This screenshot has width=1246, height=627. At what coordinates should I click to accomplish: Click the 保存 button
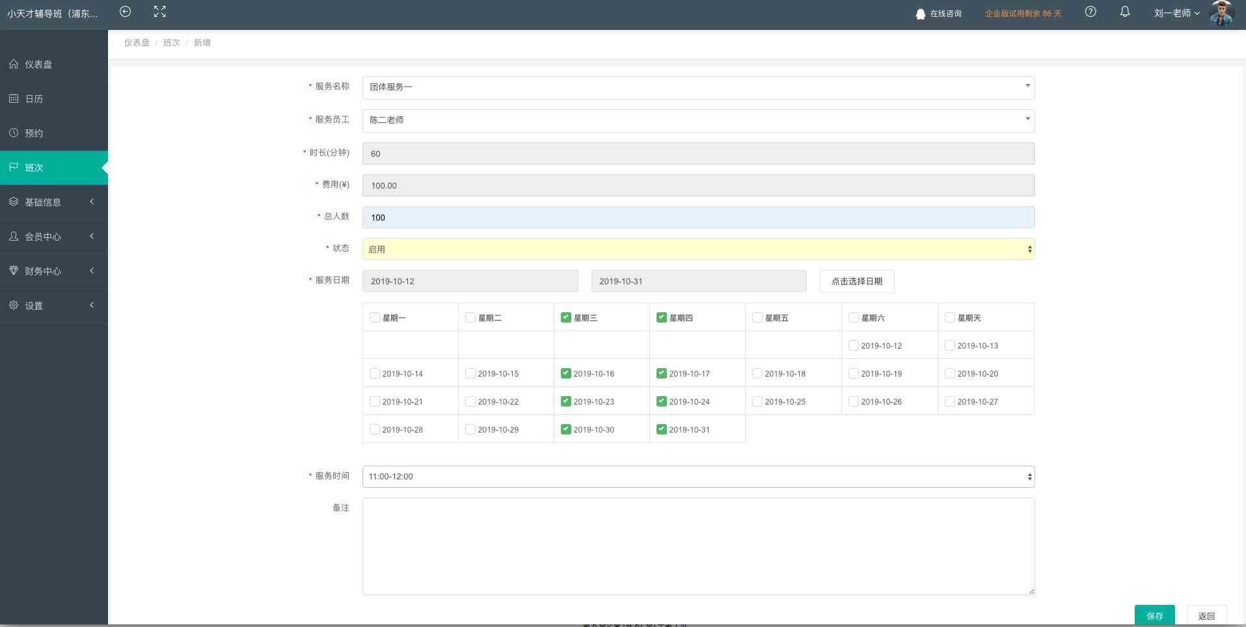coord(1154,615)
